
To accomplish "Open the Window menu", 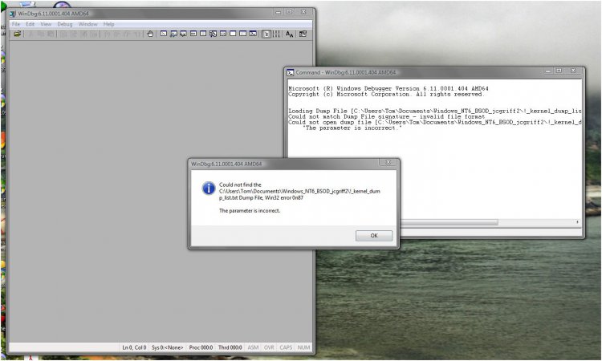I will point(87,24).
